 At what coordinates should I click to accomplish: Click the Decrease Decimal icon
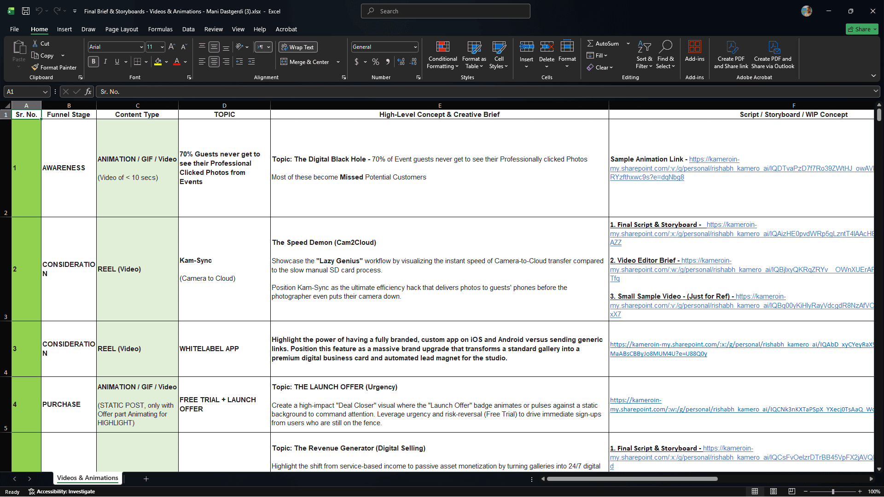click(x=413, y=62)
